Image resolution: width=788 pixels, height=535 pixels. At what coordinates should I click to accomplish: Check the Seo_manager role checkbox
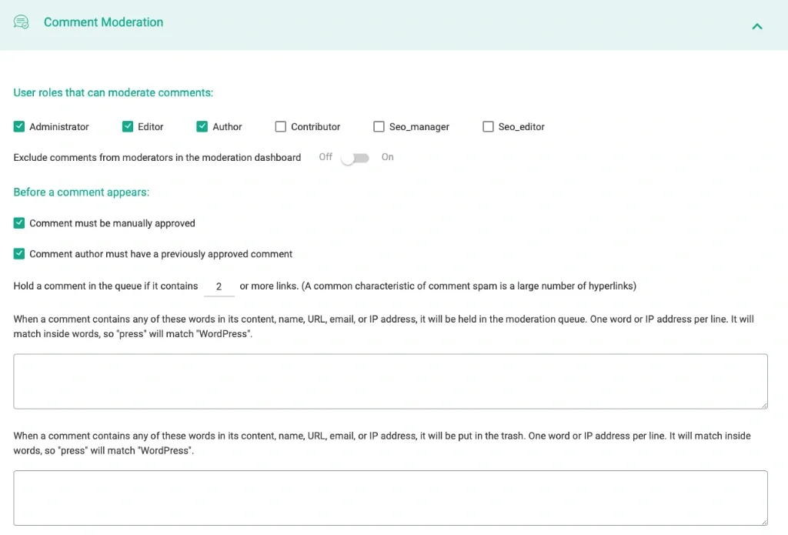point(379,126)
